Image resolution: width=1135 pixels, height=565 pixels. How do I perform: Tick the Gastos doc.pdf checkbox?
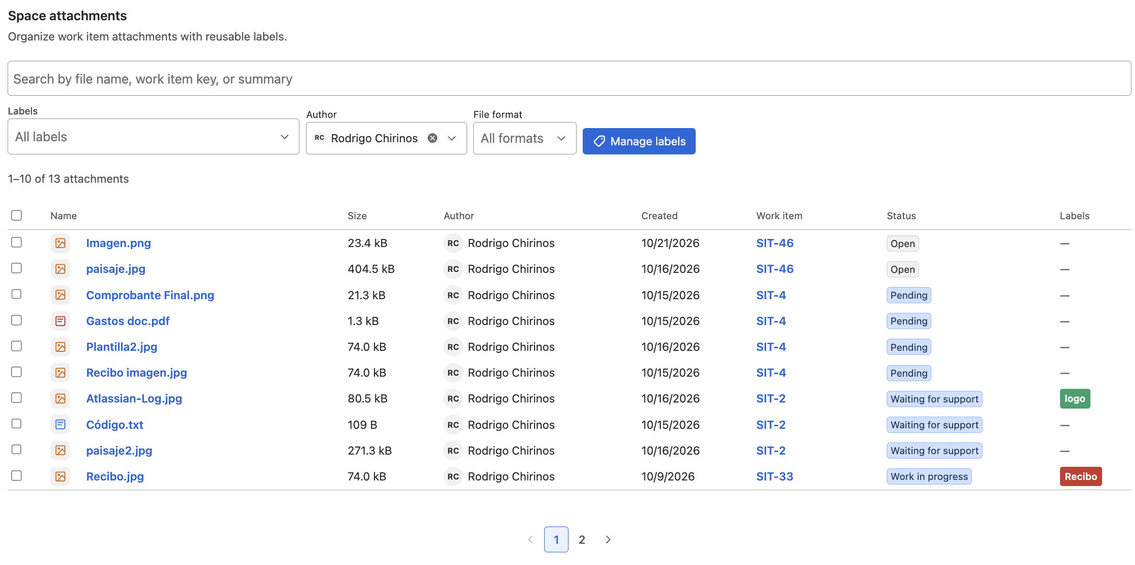tap(17, 320)
